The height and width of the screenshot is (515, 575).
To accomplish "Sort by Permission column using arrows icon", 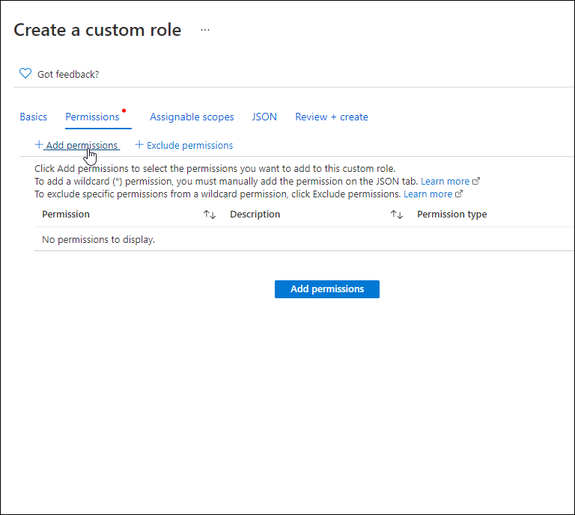I will (x=210, y=215).
